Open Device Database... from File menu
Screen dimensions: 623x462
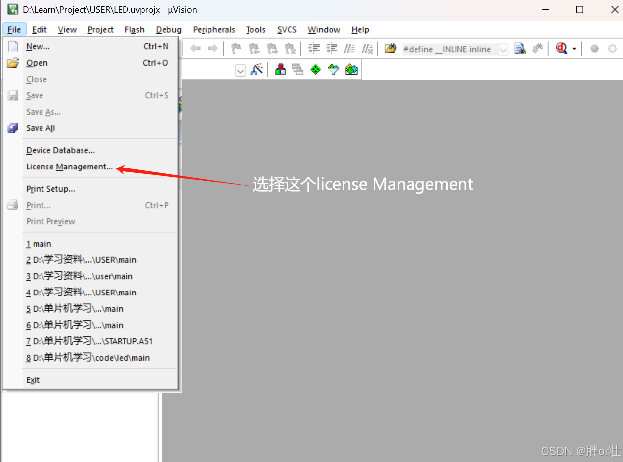point(91,150)
